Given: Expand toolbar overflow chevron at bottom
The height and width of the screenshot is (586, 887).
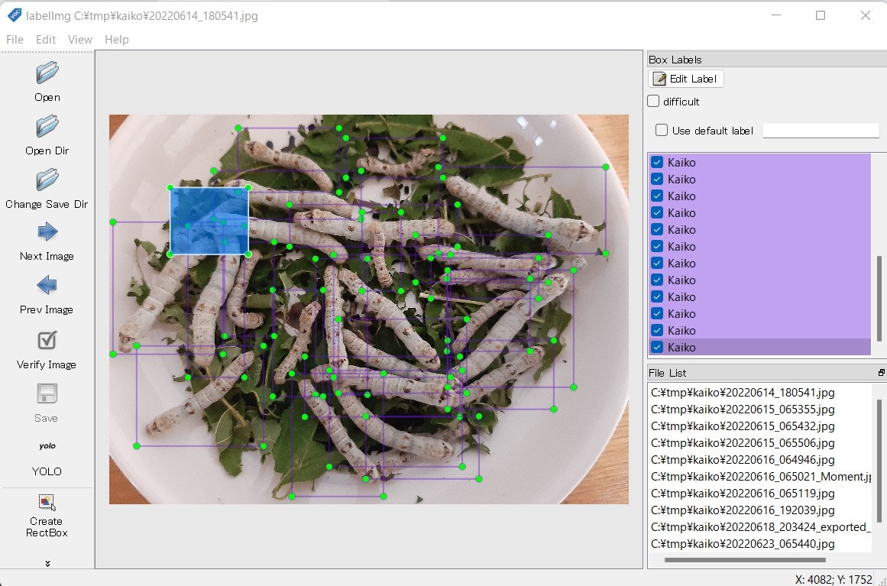Looking at the screenshot, I should click(47, 563).
